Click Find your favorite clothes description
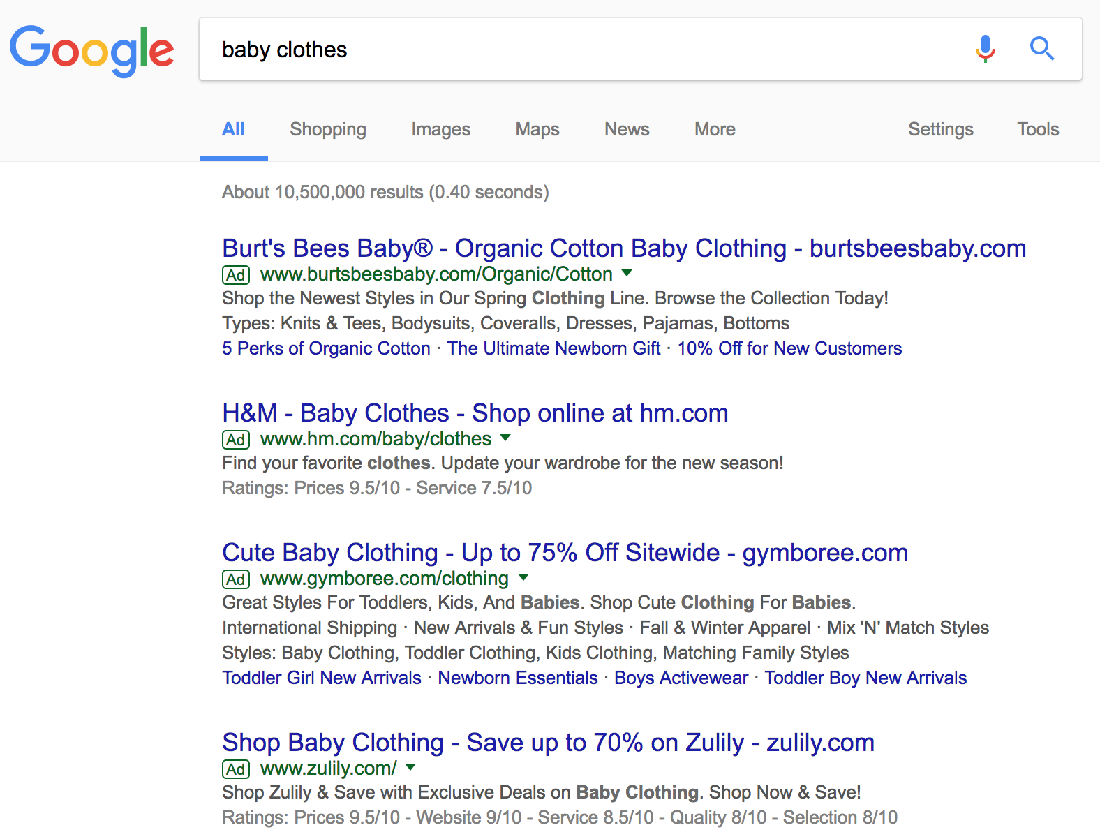Image resolution: width=1100 pixels, height=839 pixels. click(x=503, y=463)
